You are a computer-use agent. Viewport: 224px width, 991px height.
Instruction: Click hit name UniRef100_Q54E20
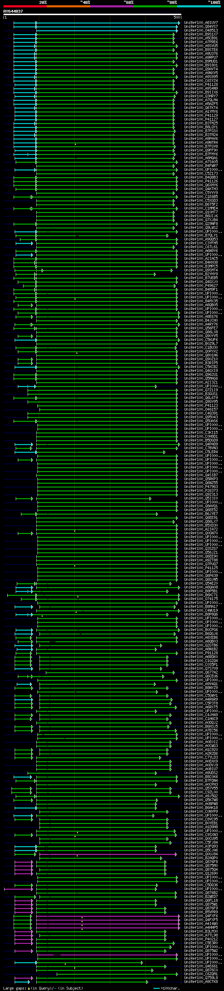coord(201,584)
